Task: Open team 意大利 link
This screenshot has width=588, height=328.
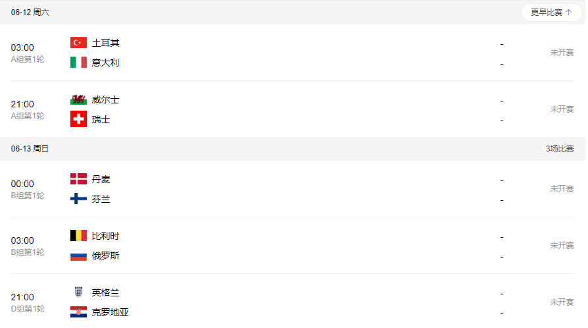Action: pos(105,63)
